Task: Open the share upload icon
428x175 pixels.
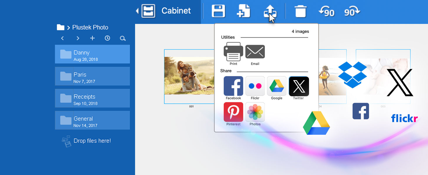Action: pyautogui.click(x=270, y=11)
